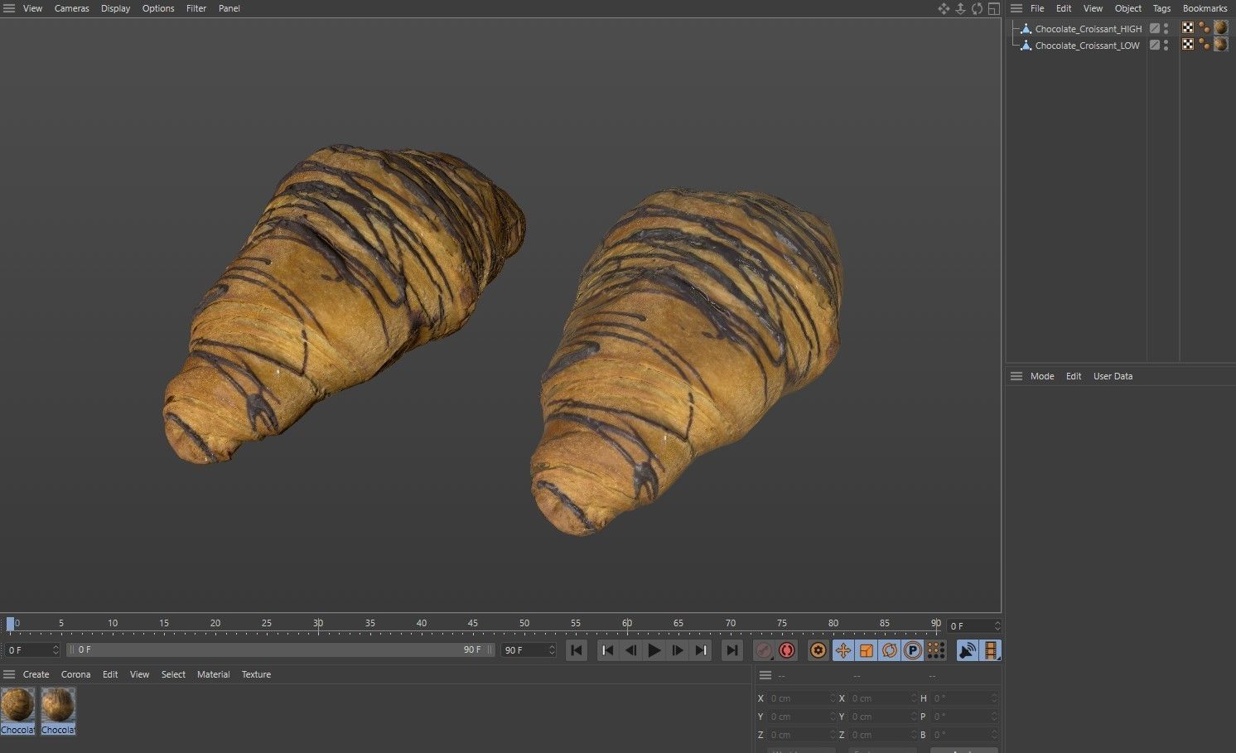
Task: Open Attribute Manager User Data menu
Action: (x=1113, y=376)
